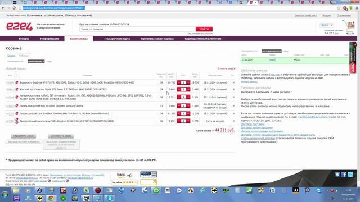The width and height of the screenshot is (360, 202).
Task: Expand the Войти login dropdown
Action: pos(326,25)
